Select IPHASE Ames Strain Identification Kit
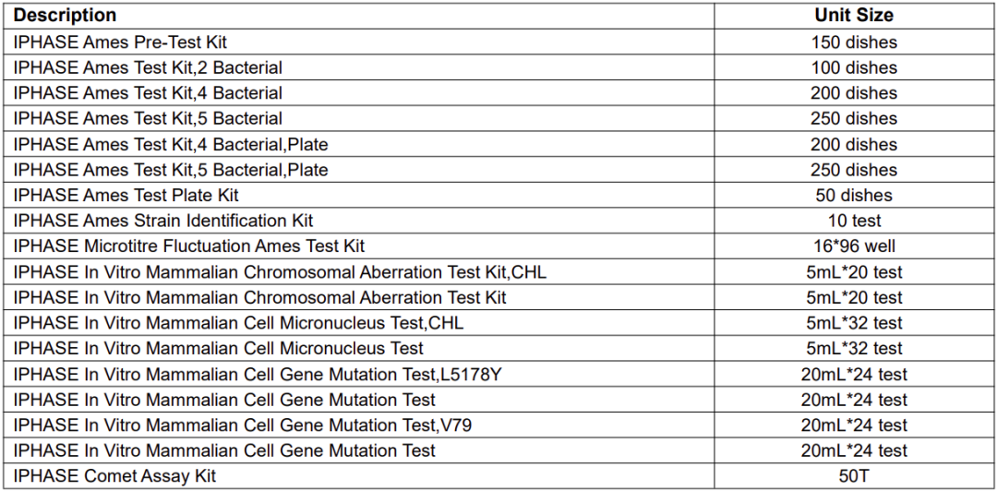 [163, 221]
